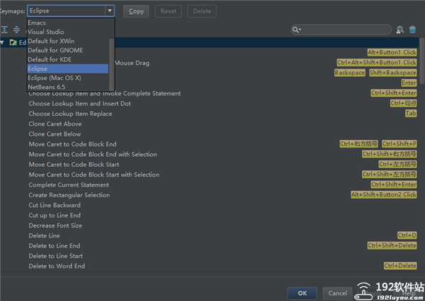Choose Default for GNOME keymap
425x301 pixels.
(68, 50)
